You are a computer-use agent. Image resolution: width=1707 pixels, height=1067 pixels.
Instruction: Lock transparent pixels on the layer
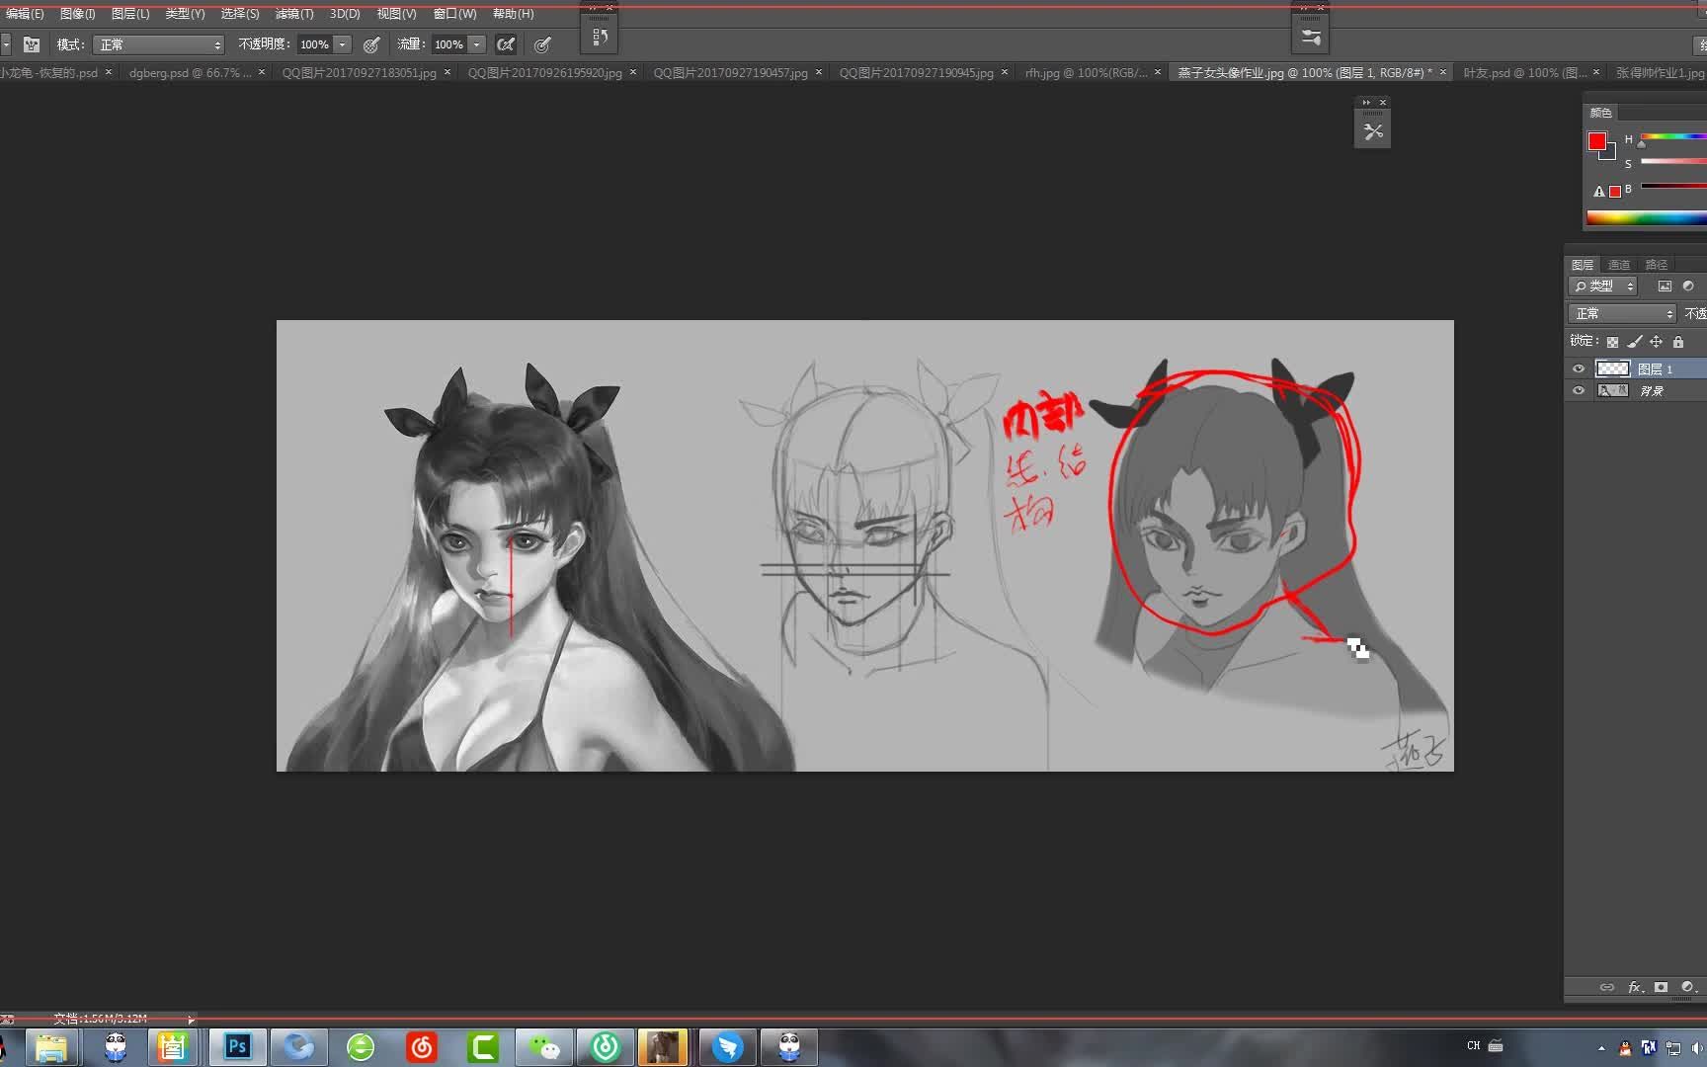(x=1612, y=342)
